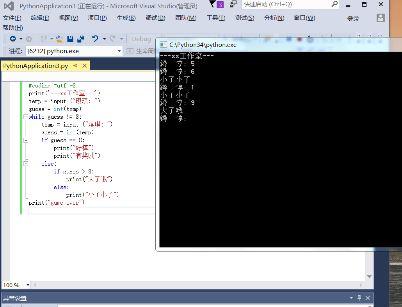This screenshot has height=307, width=402.
Task: Click the Open File folder icon
Action: 59,39
